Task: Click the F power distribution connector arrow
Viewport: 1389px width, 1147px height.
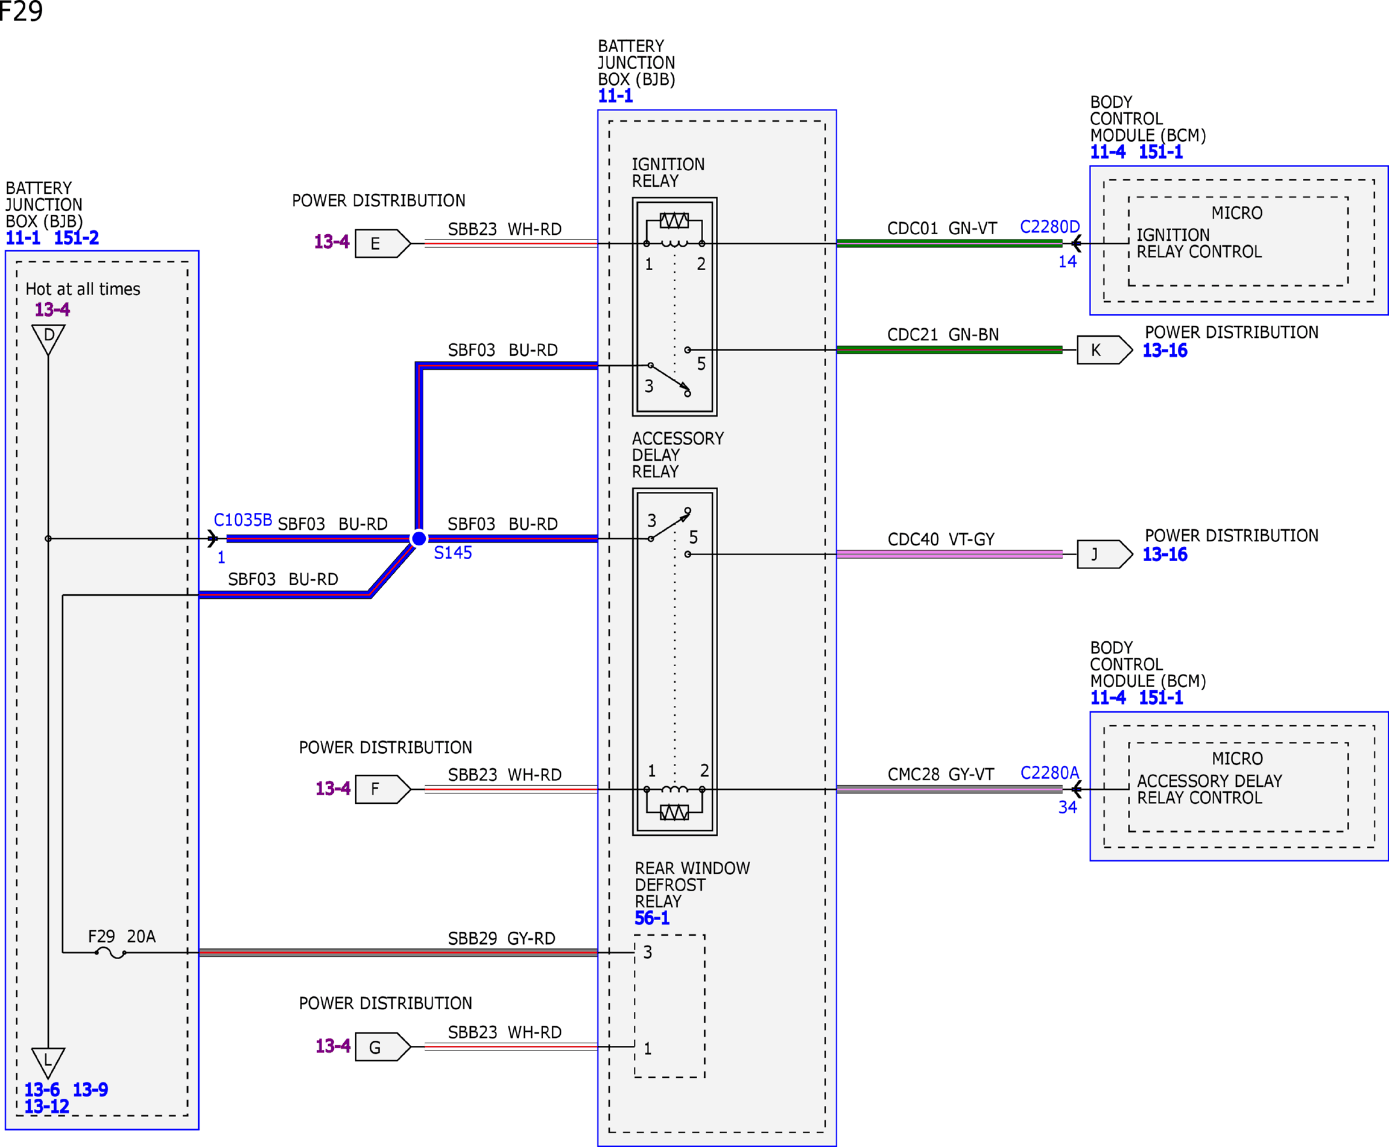Action: pyautogui.click(x=382, y=789)
